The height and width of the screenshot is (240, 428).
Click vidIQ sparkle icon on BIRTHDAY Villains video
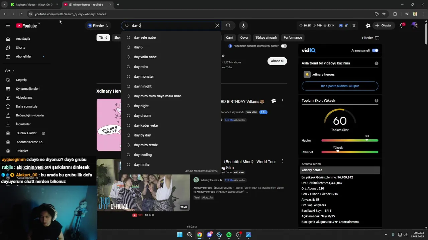[x=274, y=101]
